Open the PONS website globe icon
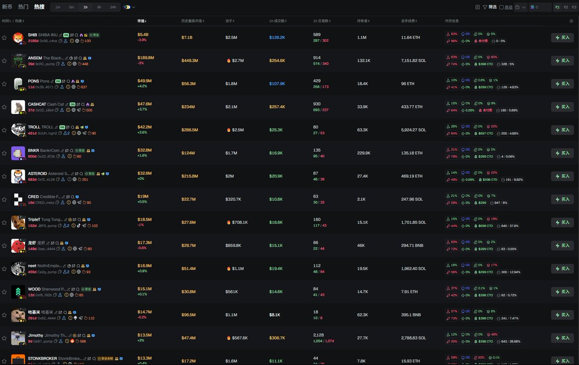 pos(73,87)
